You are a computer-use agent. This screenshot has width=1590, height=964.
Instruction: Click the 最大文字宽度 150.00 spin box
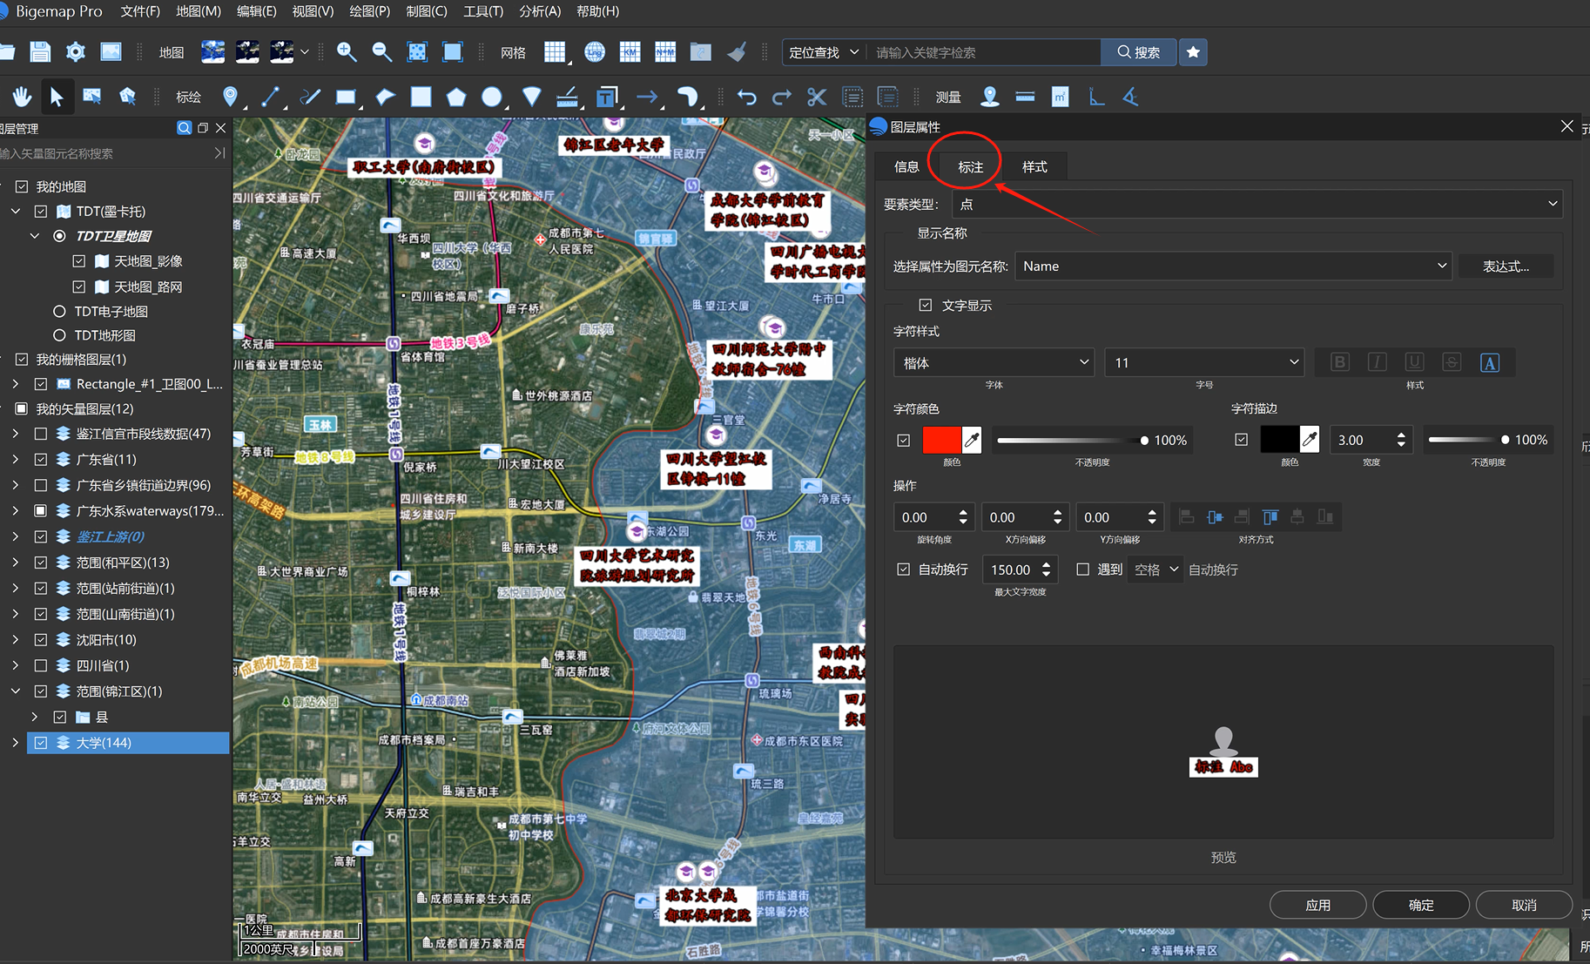click(1020, 570)
